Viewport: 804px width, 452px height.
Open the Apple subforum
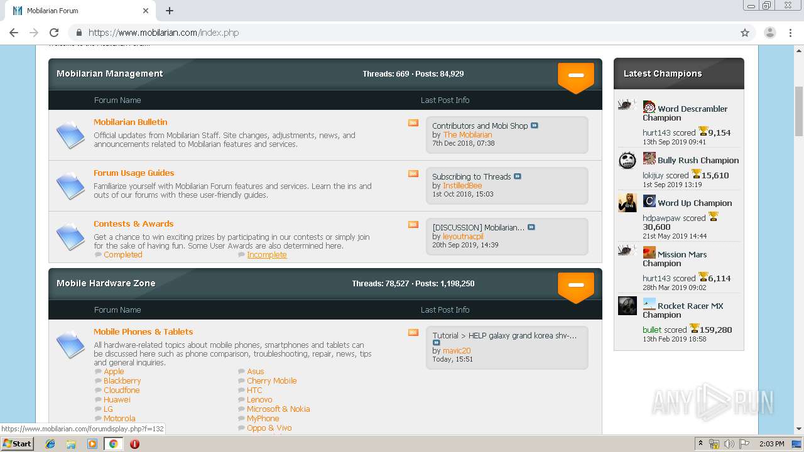[114, 371]
